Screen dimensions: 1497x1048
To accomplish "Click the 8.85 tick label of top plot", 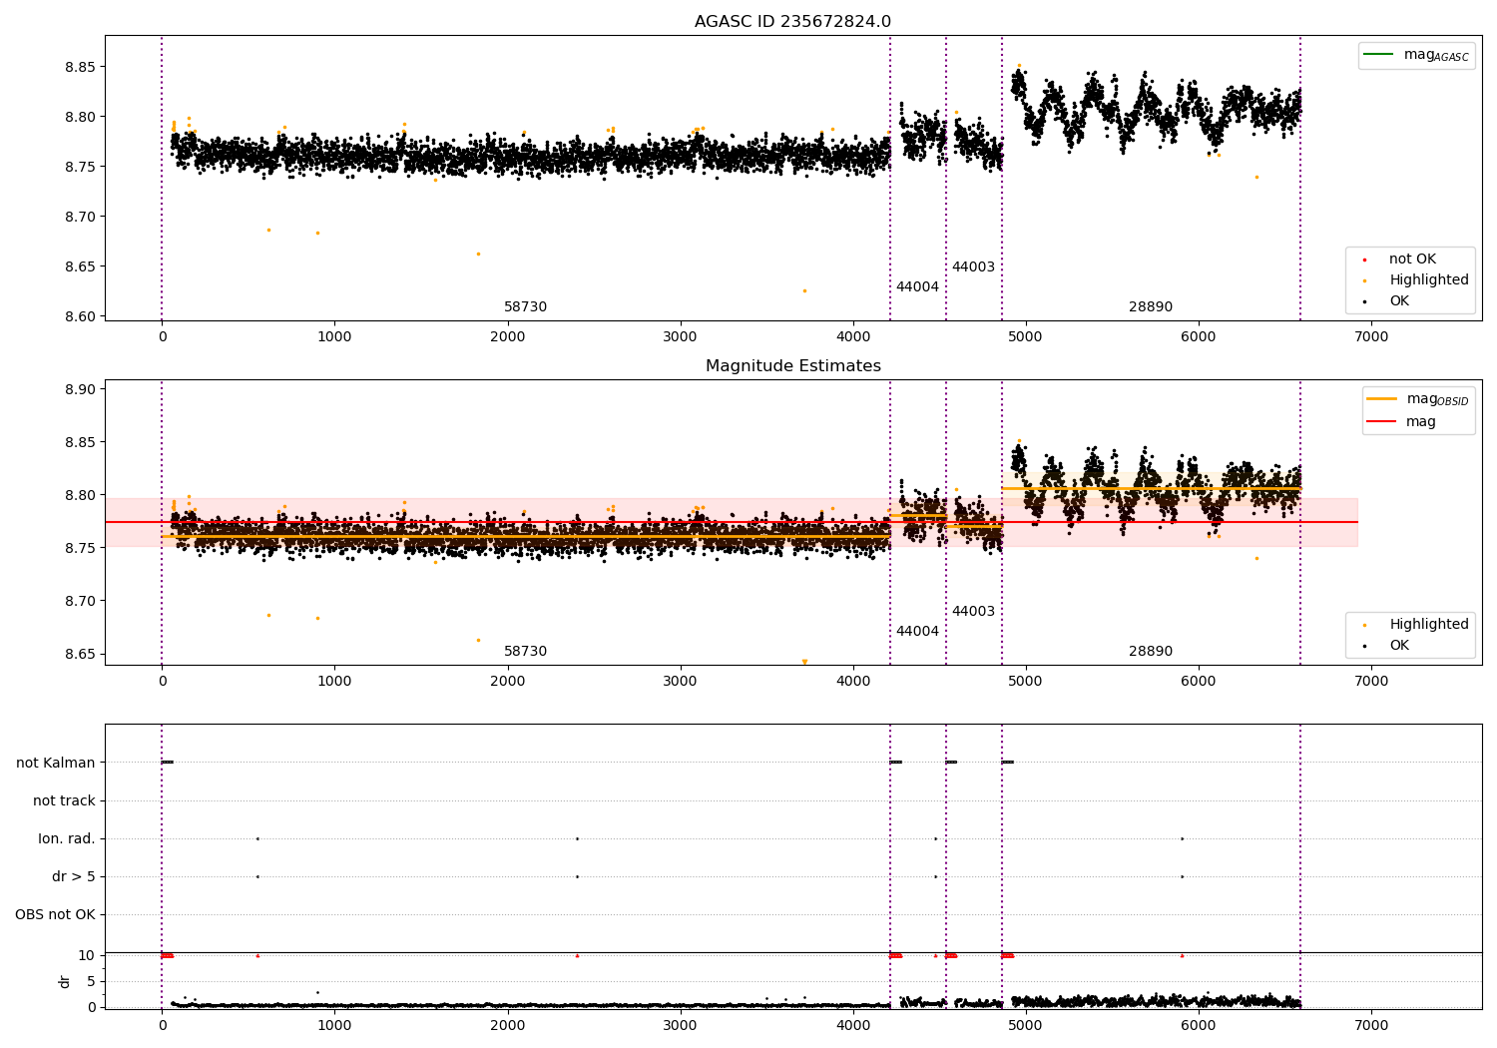I will [79, 68].
